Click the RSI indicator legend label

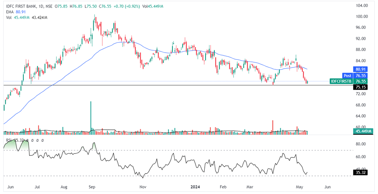[x=9, y=140]
